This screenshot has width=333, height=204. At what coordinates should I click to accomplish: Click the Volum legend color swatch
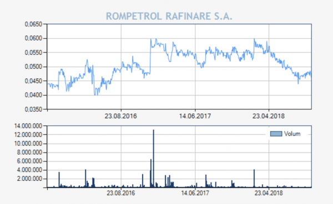276,134
